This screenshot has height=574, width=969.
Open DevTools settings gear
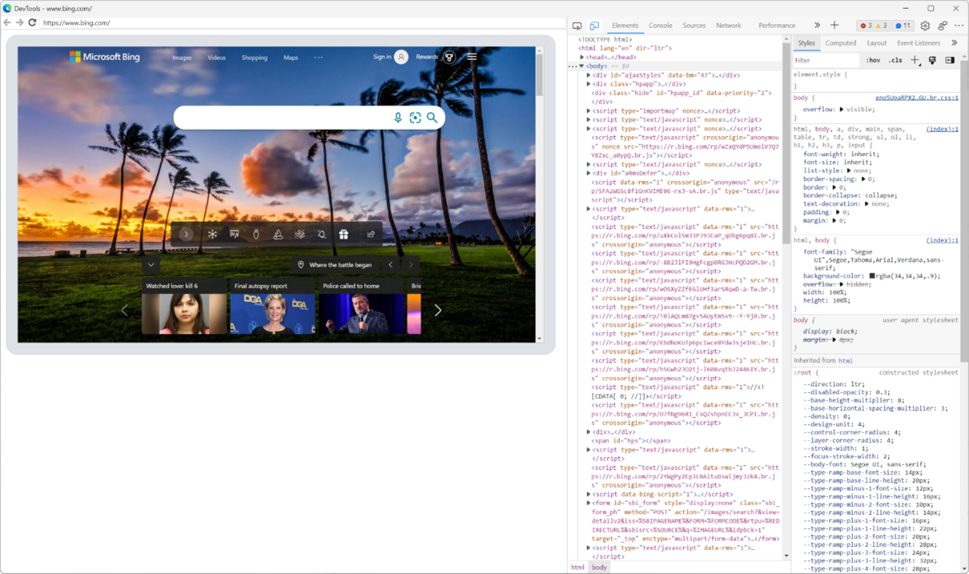pos(925,26)
